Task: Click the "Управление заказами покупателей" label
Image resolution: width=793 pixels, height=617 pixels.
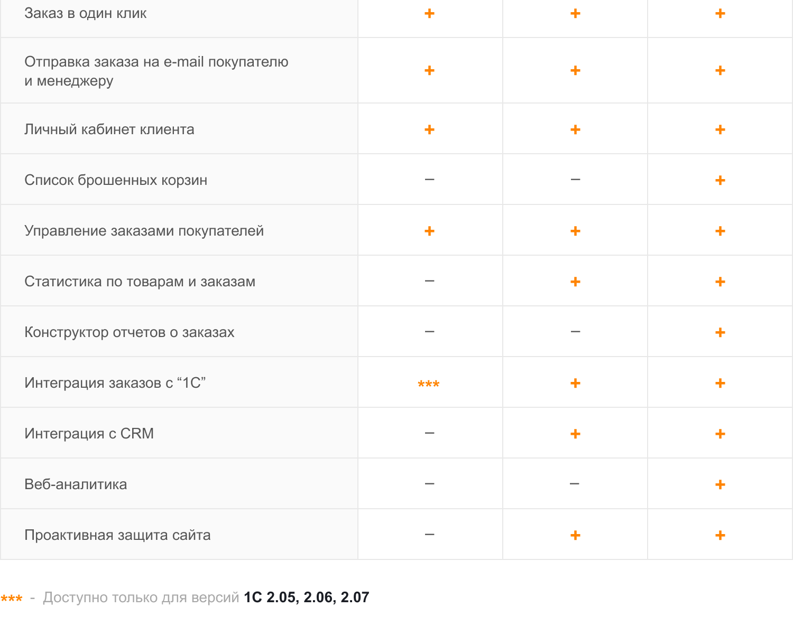Action: point(144,231)
